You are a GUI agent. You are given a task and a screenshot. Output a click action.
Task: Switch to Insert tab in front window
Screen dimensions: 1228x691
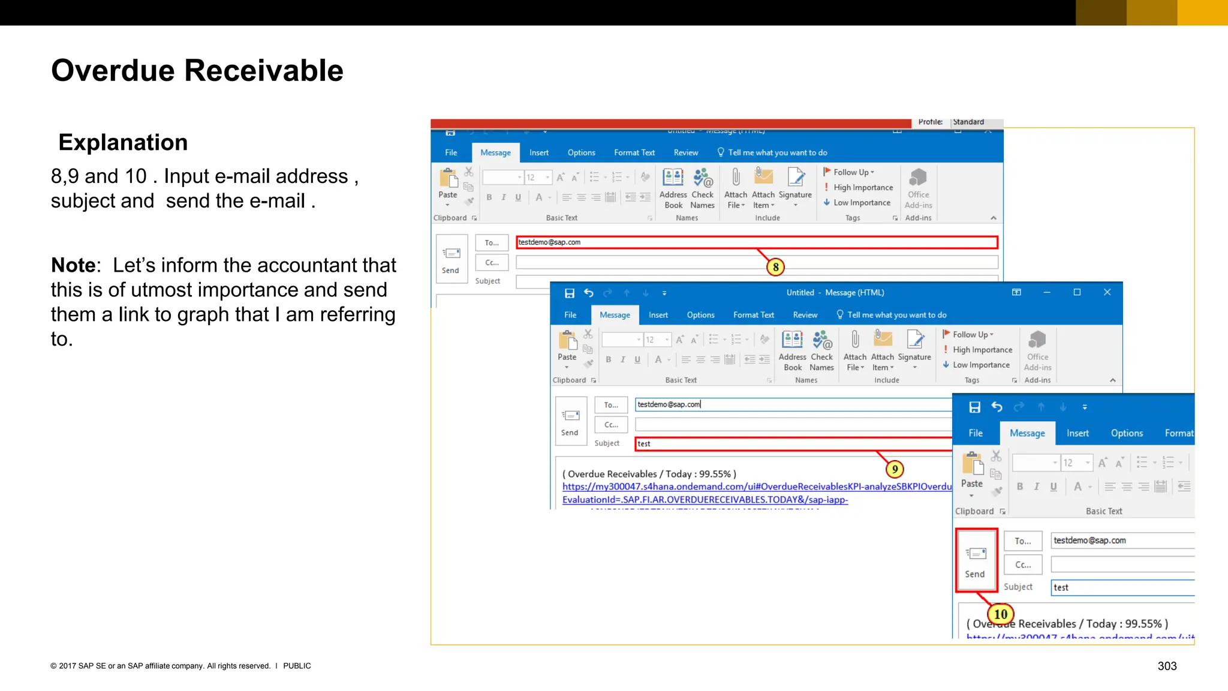(x=1077, y=433)
